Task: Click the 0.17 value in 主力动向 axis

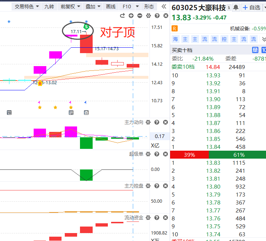Action: [x=160, y=136]
